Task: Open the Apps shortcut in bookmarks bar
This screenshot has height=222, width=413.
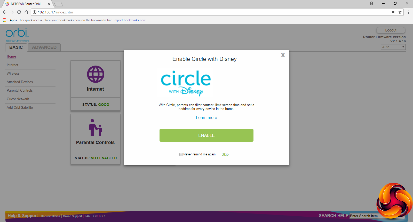Action: (x=10, y=20)
